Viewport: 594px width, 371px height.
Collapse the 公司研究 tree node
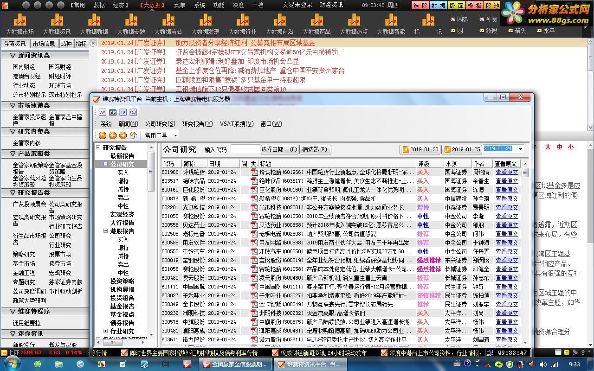[106, 164]
